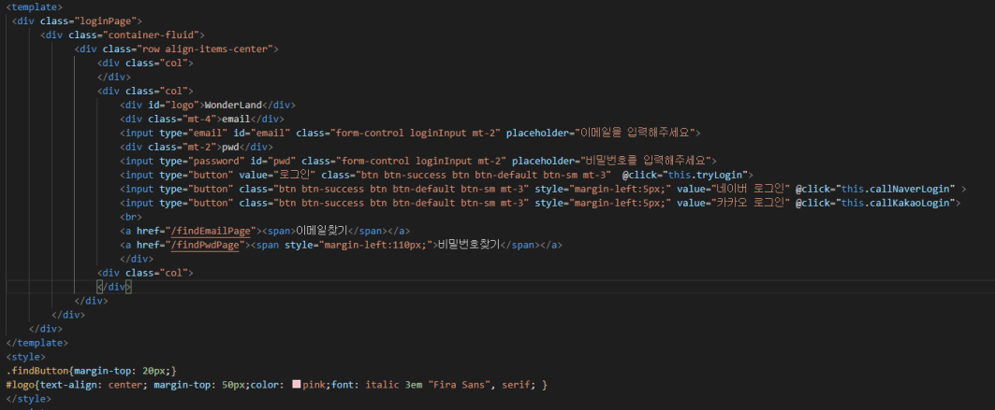The width and height of the screenshot is (995, 410).
Task: Click "text-align: center" declaration
Action: pyautogui.click(x=92, y=385)
